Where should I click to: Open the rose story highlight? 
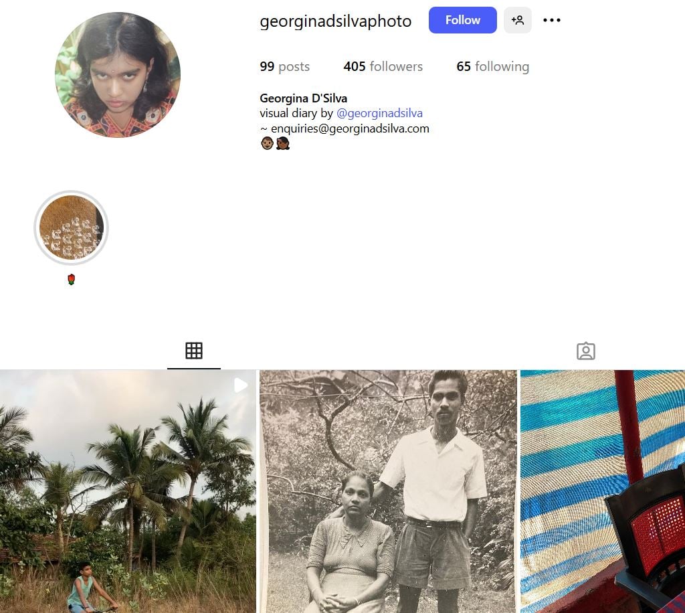point(71,228)
